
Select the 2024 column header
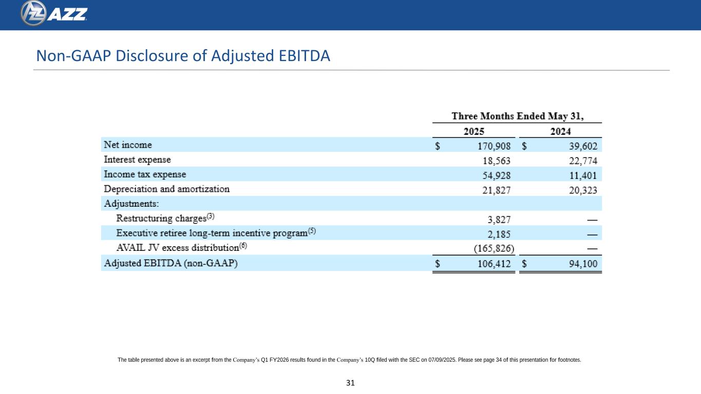[x=561, y=131]
